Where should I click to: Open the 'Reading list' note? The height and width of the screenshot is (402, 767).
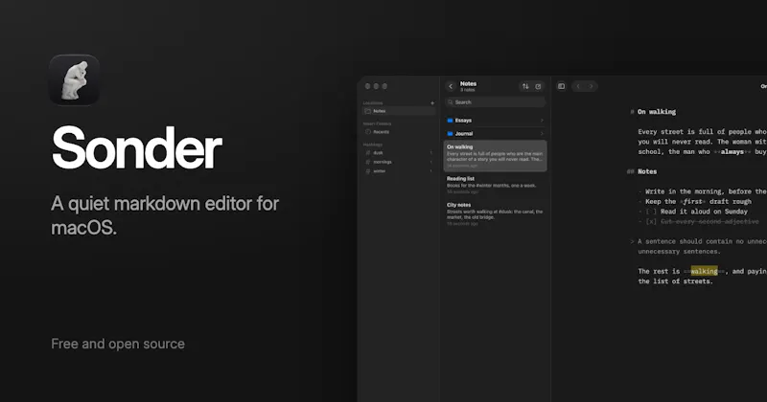pos(495,185)
